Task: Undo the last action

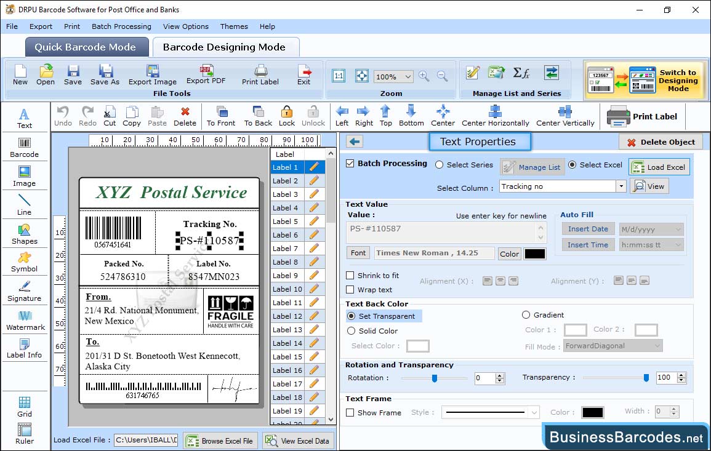Action: click(x=63, y=116)
